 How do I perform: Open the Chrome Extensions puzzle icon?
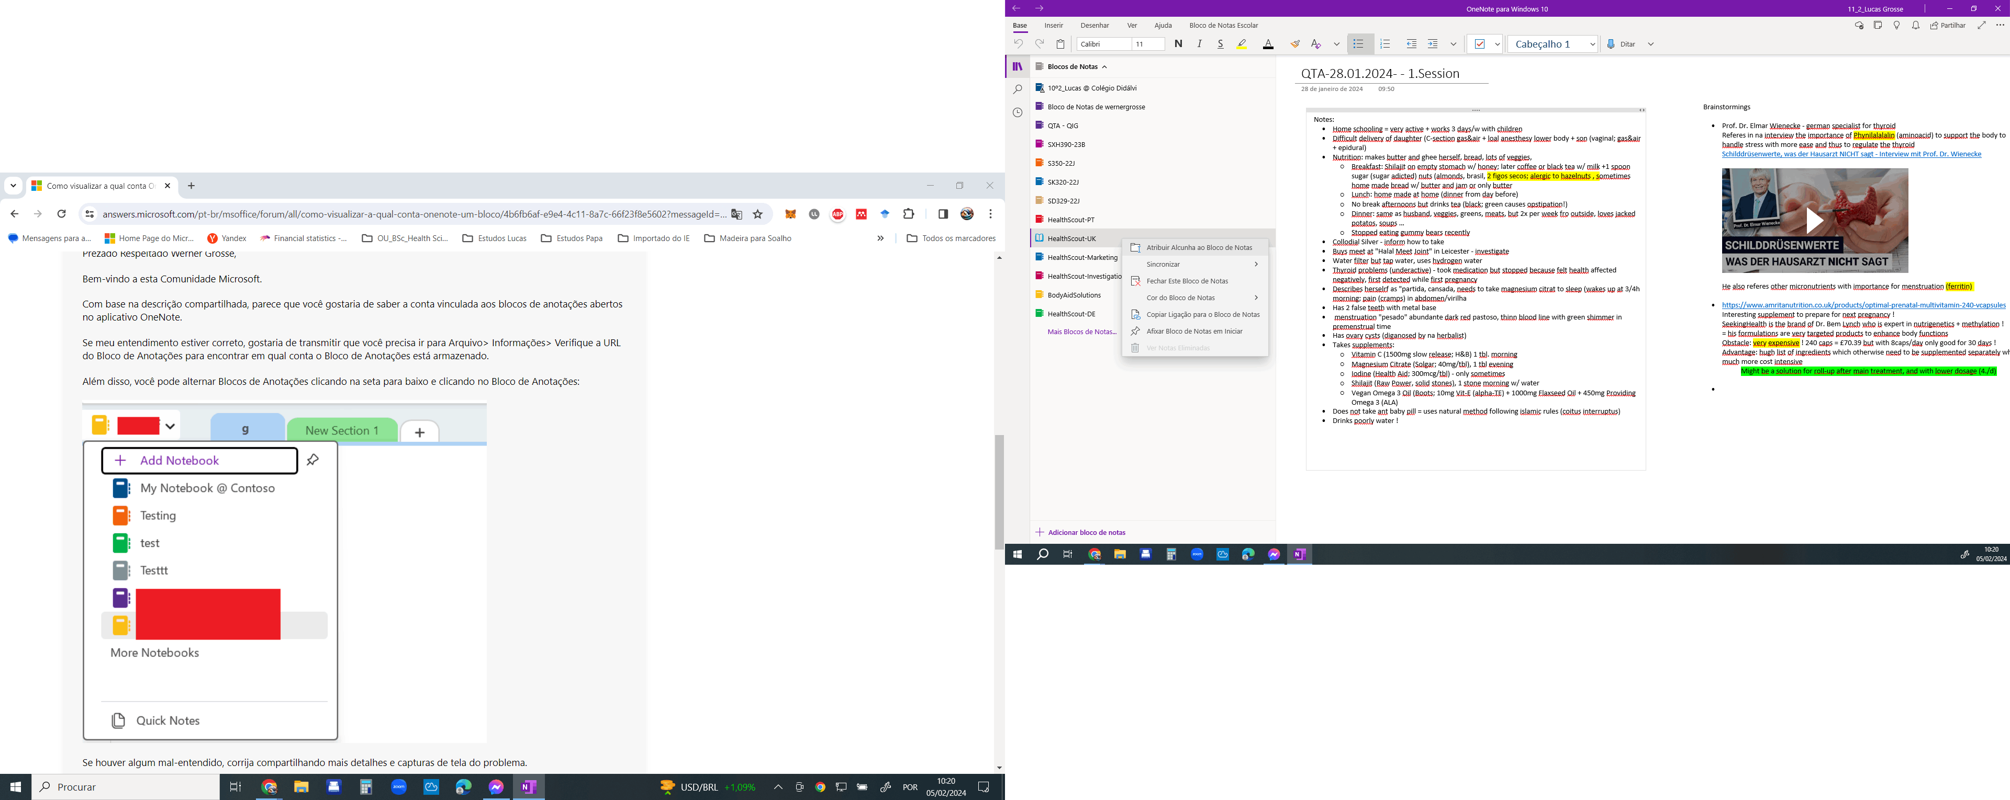[x=908, y=214]
